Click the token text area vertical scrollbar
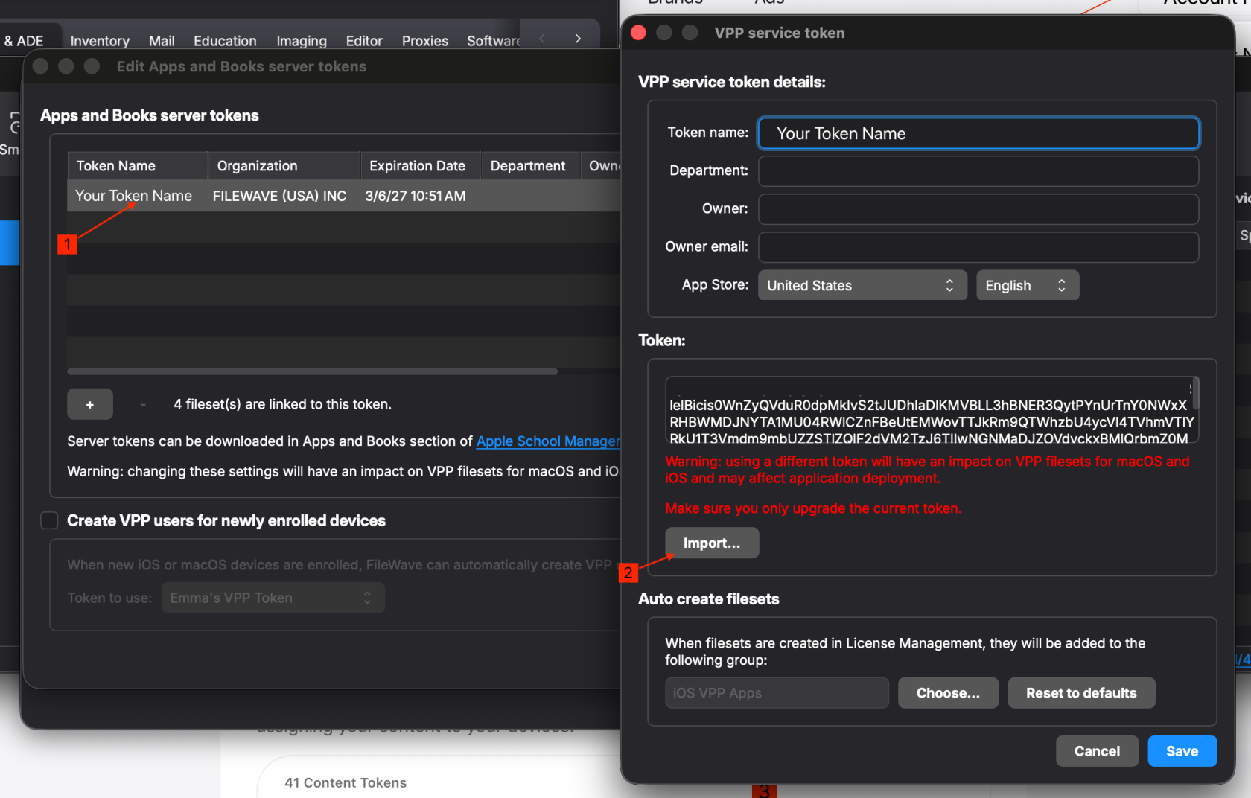The image size is (1251, 798). [x=1195, y=394]
